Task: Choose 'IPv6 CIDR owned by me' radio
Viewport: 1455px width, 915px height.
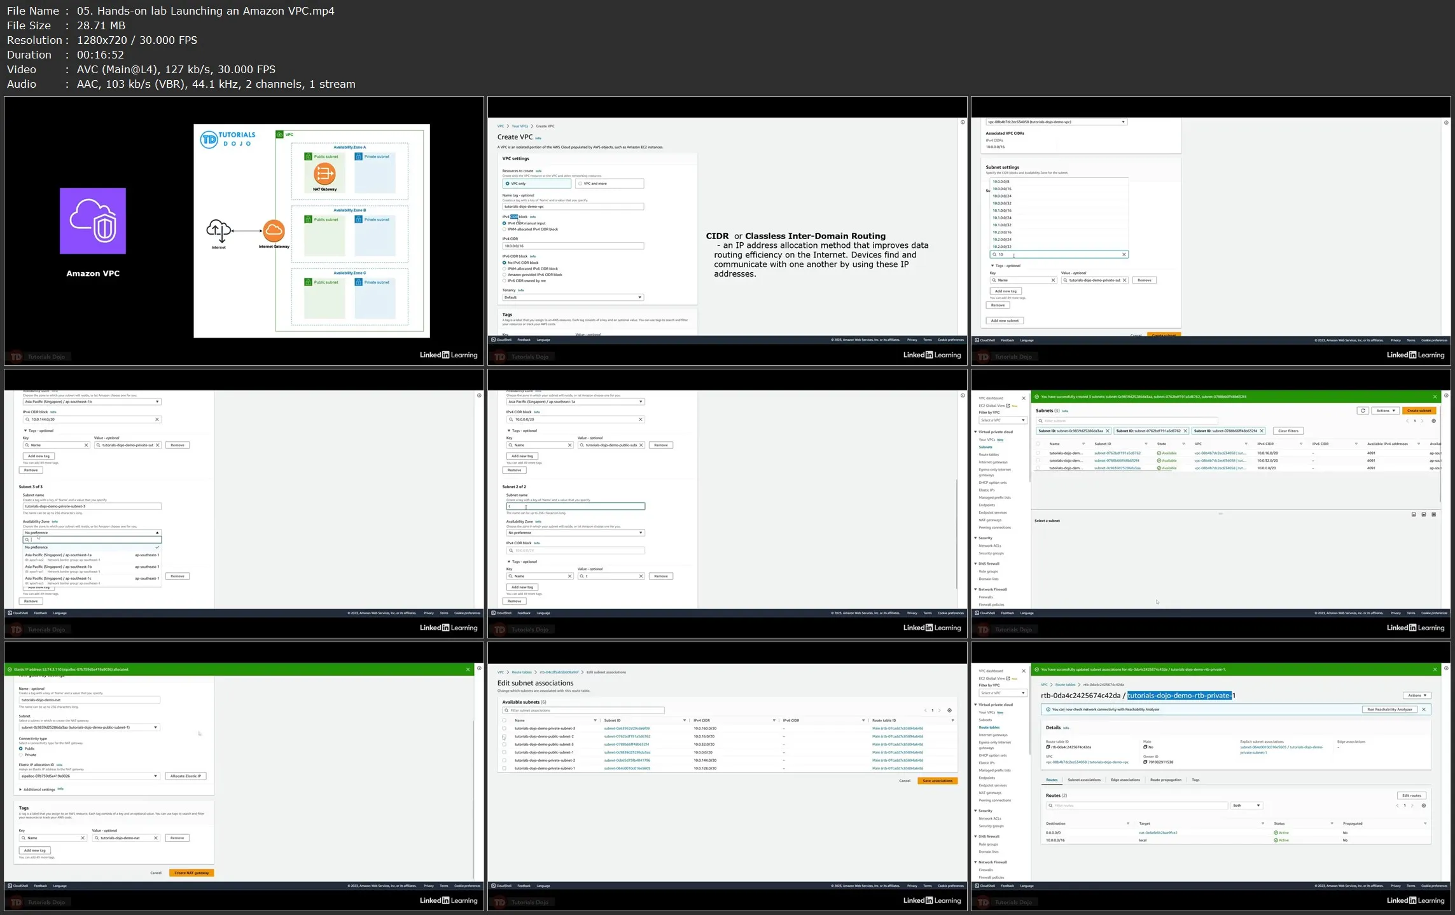Action: pyautogui.click(x=505, y=280)
